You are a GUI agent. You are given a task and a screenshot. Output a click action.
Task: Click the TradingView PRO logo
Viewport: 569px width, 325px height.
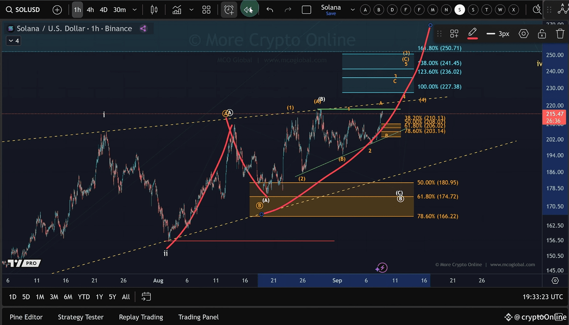[24, 263]
